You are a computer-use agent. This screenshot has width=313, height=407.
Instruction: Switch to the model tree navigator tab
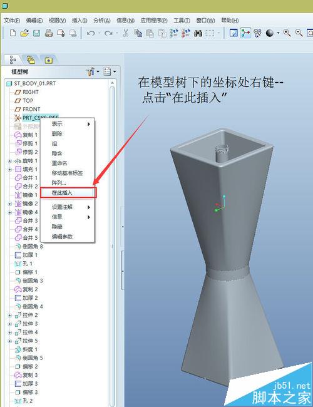[13, 60]
